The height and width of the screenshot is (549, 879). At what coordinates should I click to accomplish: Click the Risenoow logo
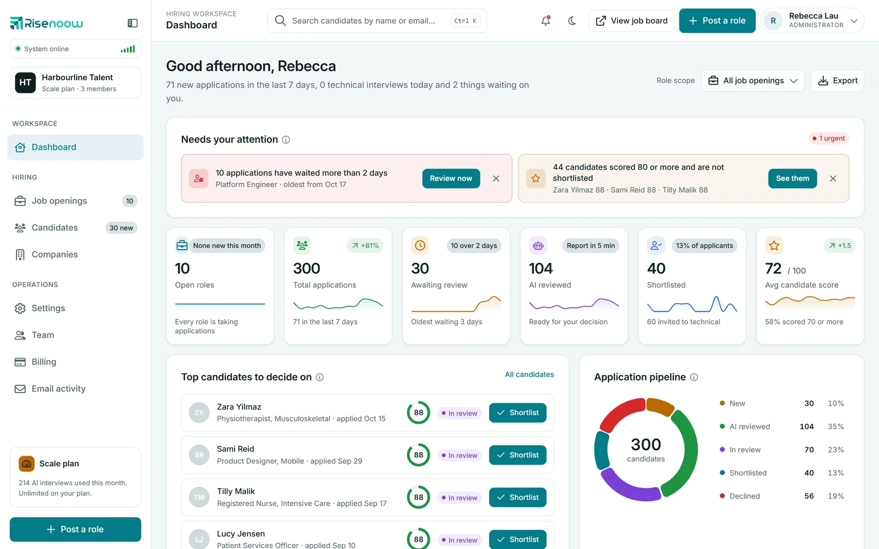click(x=47, y=23)
